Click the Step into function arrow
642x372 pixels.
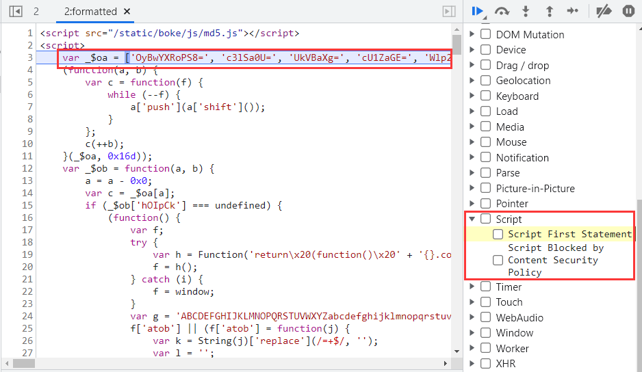[x=526, y=11]
